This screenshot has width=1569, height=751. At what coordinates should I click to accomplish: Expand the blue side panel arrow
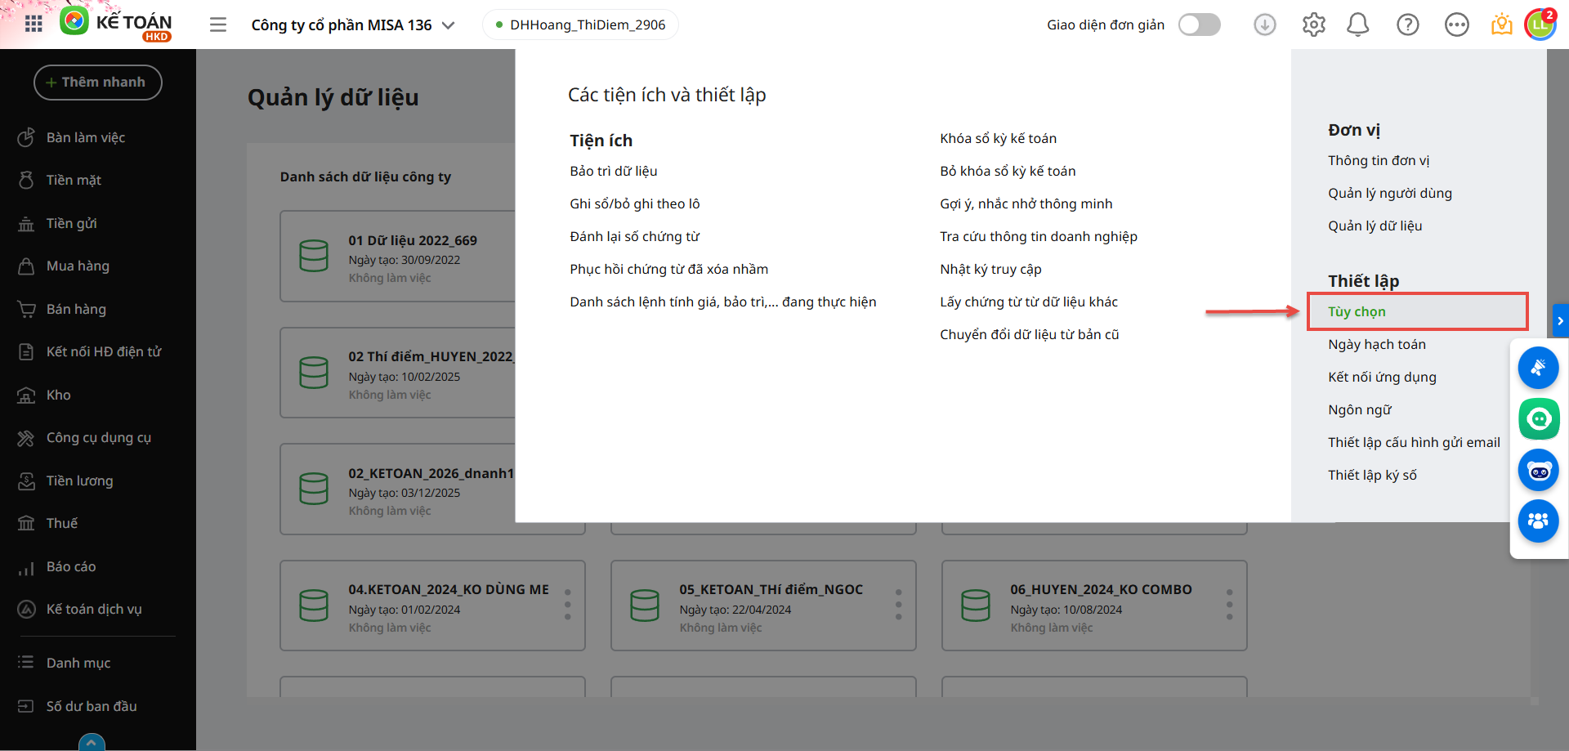1560,320
